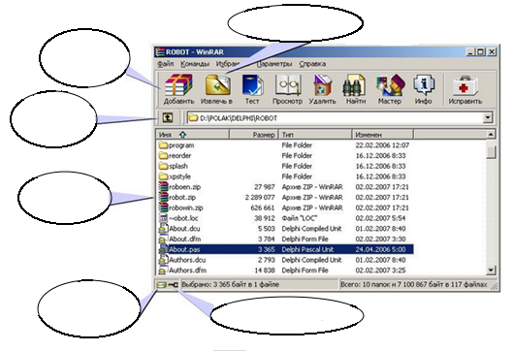Click the key password icon in status bar
This screenshot has width=513, height=351.
coord(173,285)
